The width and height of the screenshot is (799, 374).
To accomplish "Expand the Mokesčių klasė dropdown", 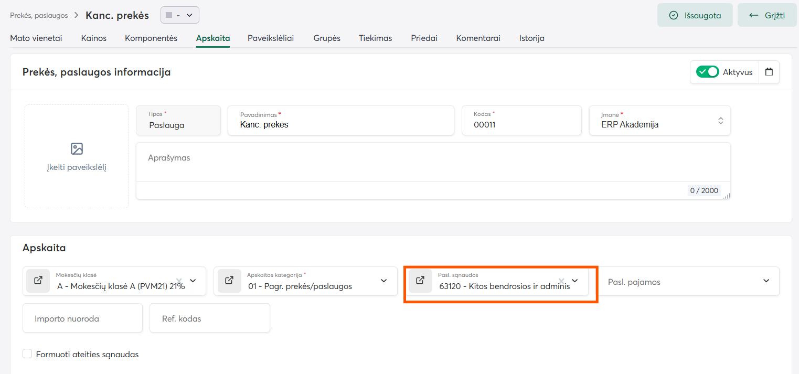I will click(193, 281).
